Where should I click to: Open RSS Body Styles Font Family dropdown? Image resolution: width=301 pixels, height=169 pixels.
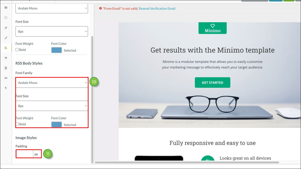click(x=52, y=83)
